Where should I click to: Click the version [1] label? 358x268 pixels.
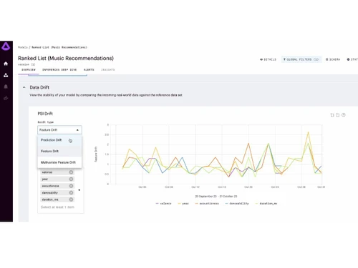click(26, 64)
